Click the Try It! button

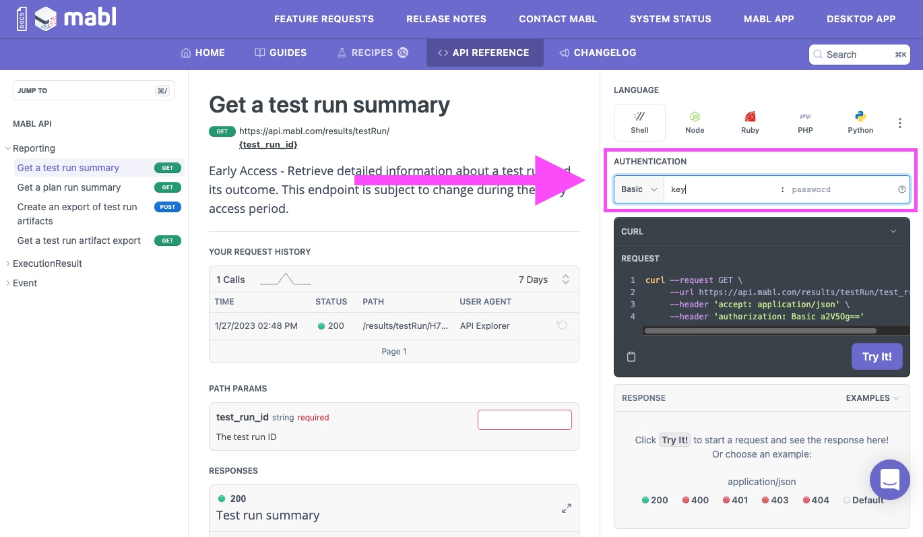click(877, 356)
